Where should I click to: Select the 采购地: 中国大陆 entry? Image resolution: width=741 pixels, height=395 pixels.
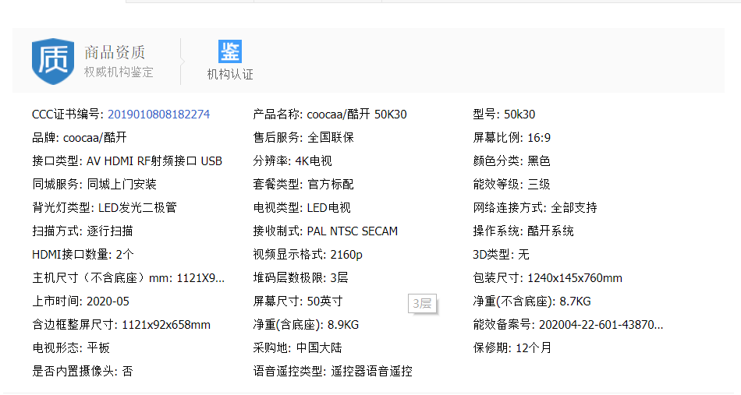point(298,348)
